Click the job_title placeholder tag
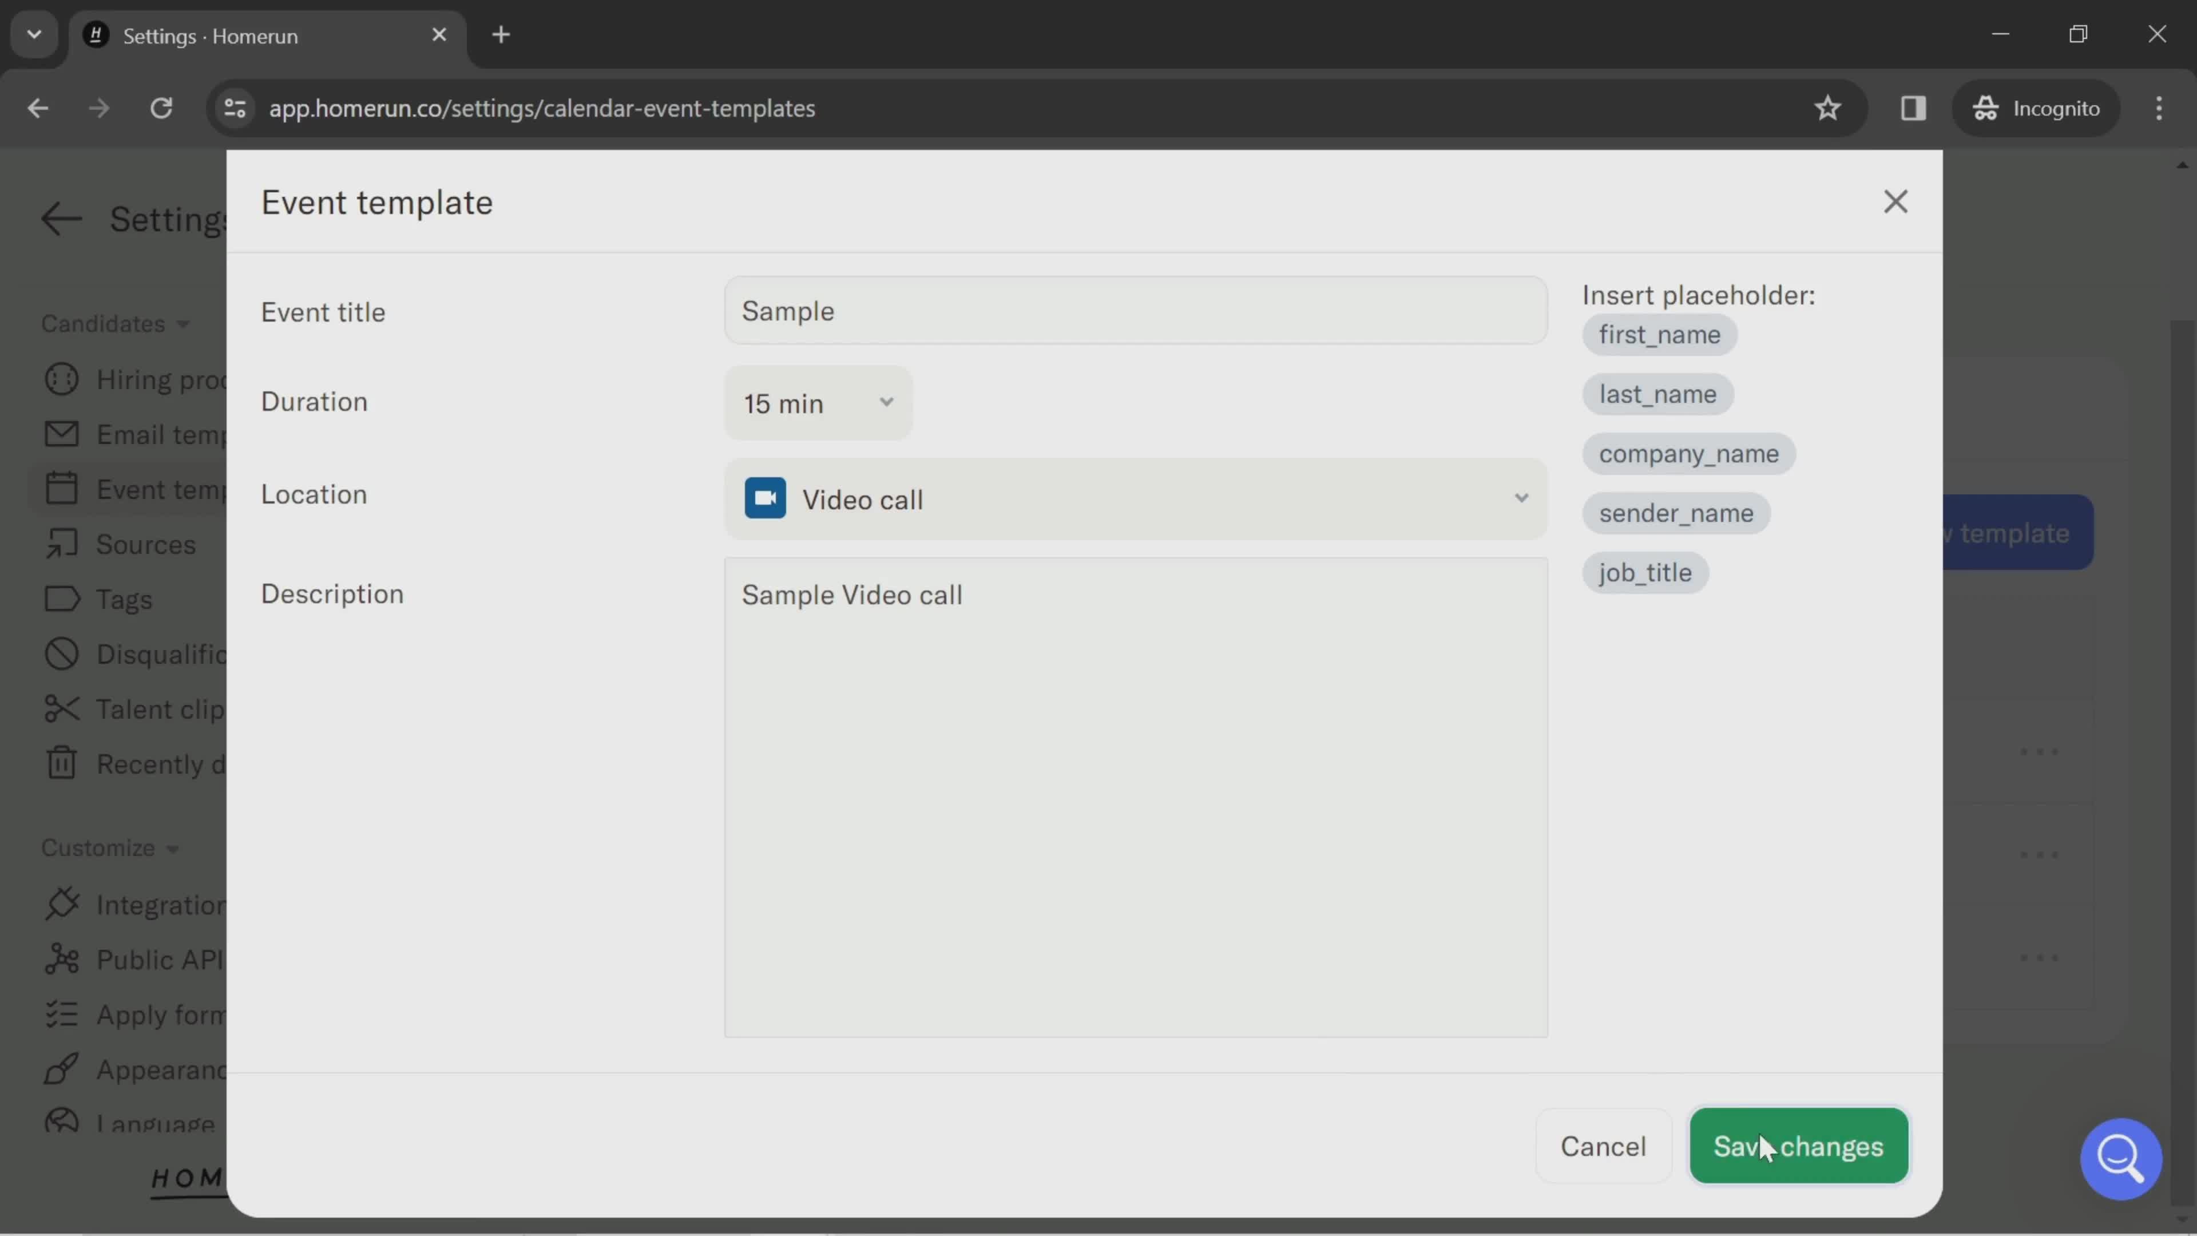Image resolution: width=2197 pixels, height=1236 pixels. point(1645,572)
